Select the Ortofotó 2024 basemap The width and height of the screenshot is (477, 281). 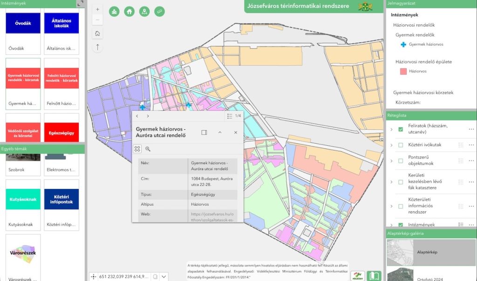point(431,274)
